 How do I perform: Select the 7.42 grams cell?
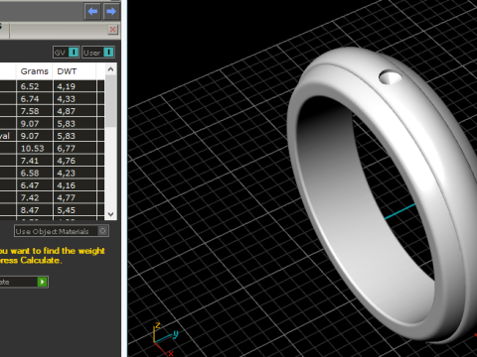[x=35, y=197]
